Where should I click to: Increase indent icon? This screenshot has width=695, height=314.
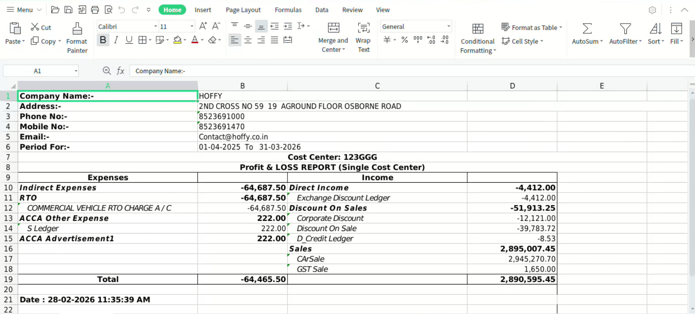(x=288, y=26)
